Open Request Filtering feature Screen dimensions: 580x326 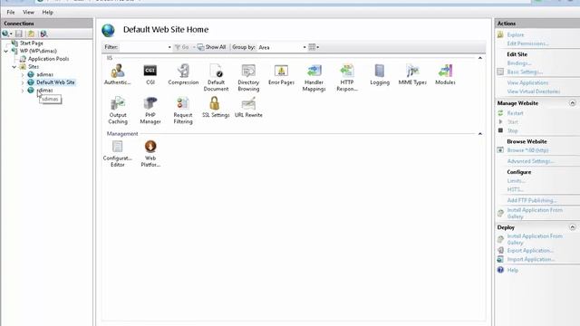coord(183,110)
